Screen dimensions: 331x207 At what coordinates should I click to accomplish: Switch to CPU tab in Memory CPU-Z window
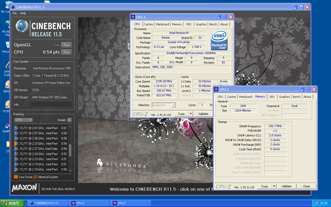pyautogui.click(x=220, y=97)
